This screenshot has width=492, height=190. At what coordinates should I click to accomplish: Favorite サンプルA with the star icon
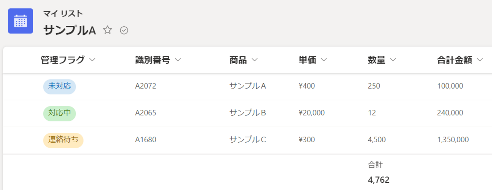(x=108, y=30)
